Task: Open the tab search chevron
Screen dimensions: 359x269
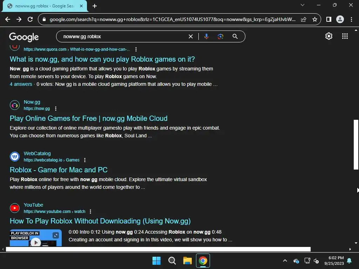Action: pos(303,5)
